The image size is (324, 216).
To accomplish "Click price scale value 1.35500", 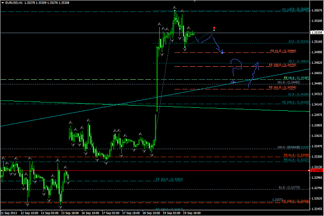I will (317, 21).
